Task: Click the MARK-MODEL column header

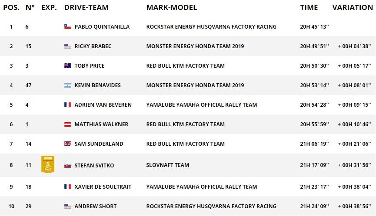Action: [x=172, y=7]
